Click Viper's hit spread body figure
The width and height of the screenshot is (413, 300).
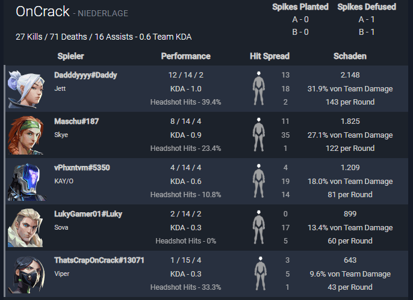tap(261, 274)
